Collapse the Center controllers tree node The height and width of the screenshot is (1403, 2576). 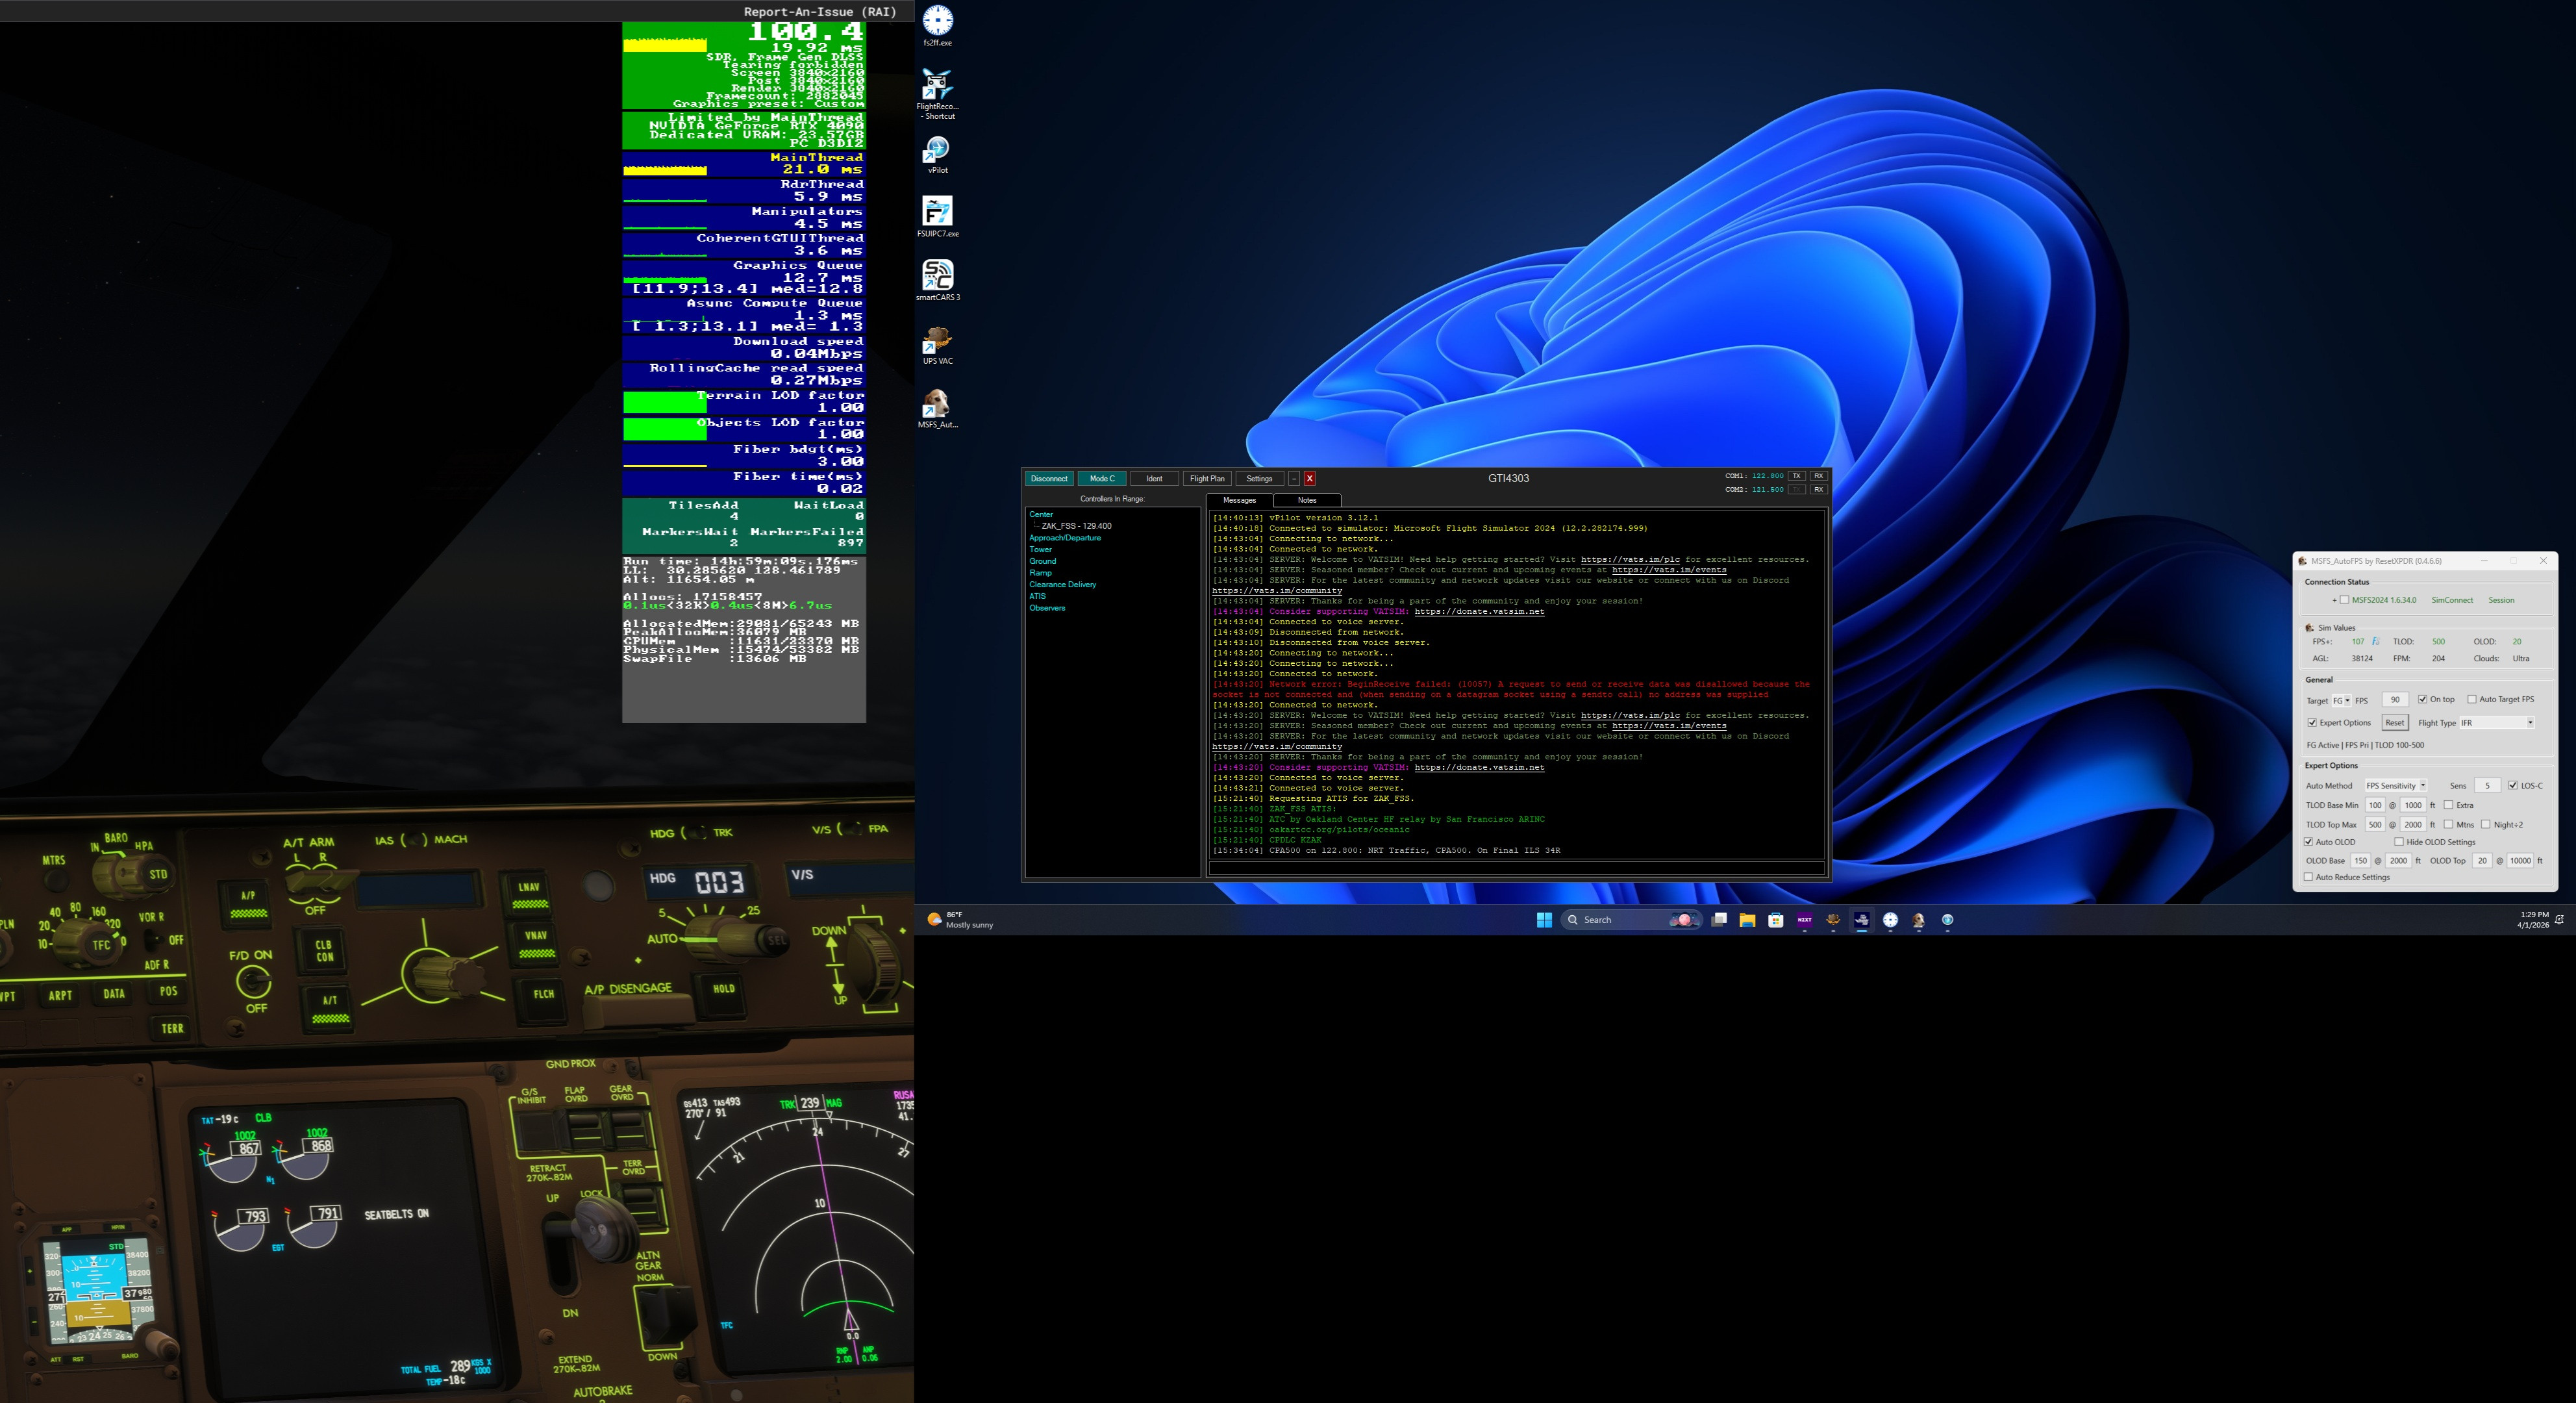(1041, 514)
